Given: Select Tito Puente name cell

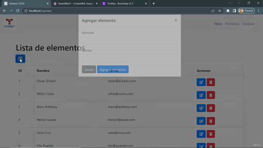Looking at the screenshot, I should (45, 146).
